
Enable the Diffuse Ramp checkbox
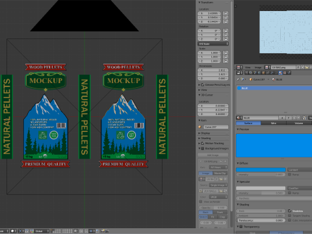[289, 174]
